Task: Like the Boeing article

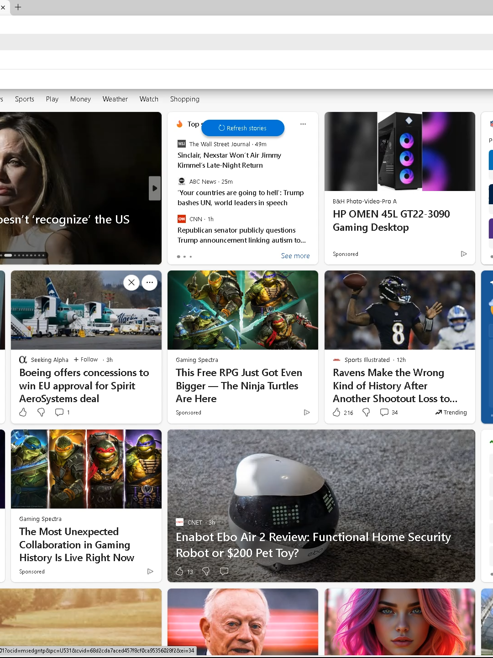Action: point(23,412)
